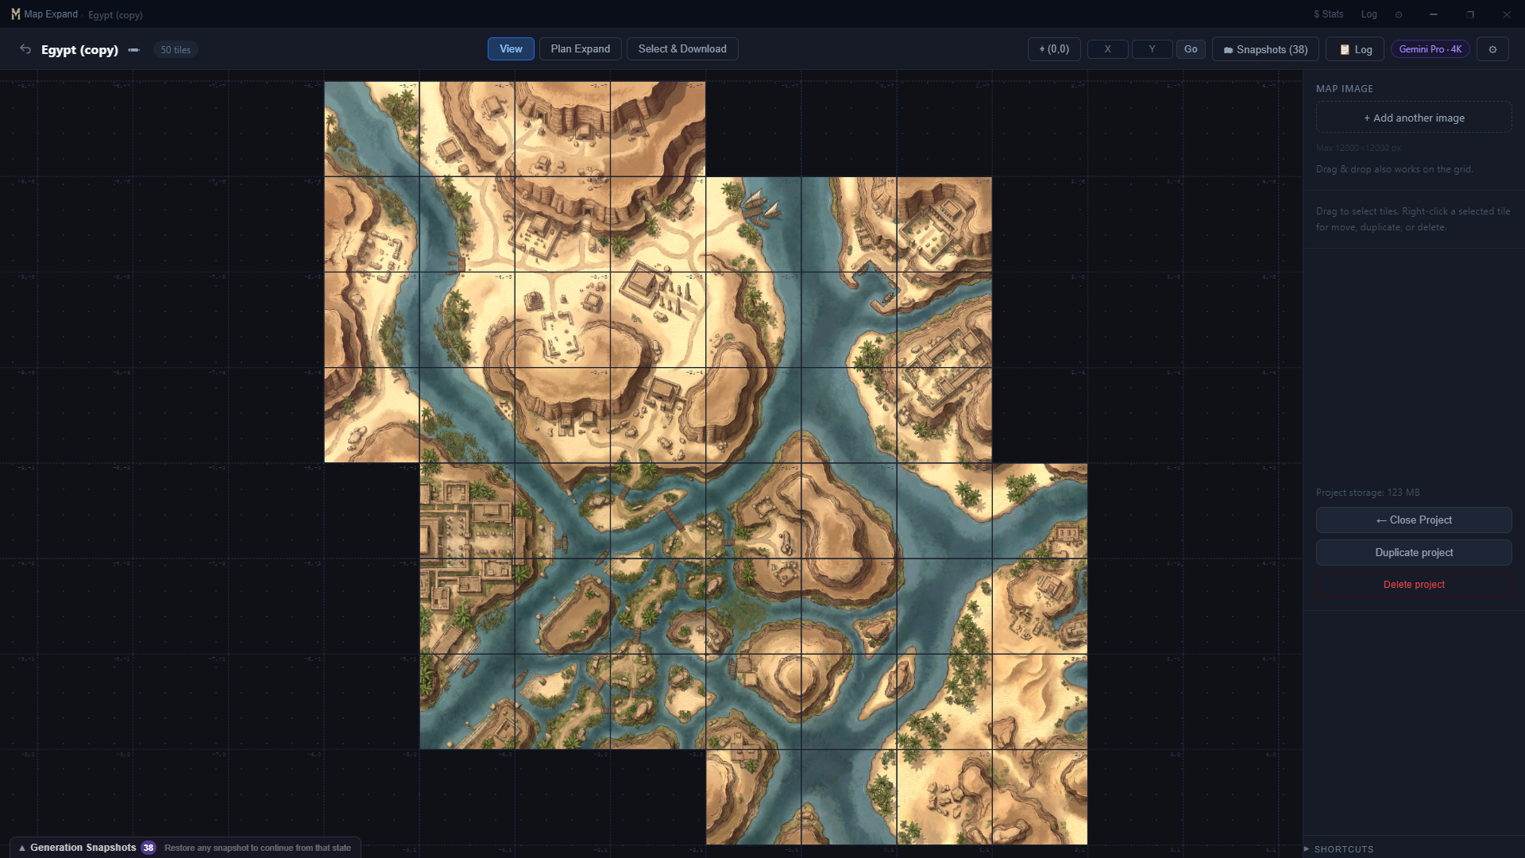The height and width of the screenshot is (858, 1525).
Task: Minimize the Map Expand window
Action: [x=1434, y=14]
